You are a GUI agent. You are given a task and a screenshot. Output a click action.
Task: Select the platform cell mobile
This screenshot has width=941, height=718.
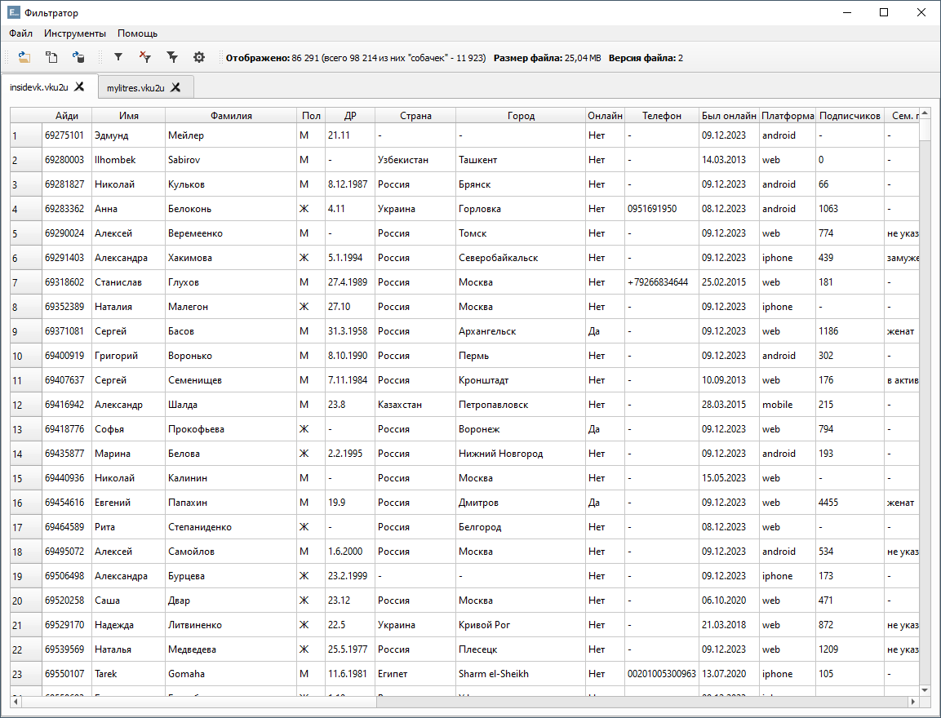(x=788, y=405)
